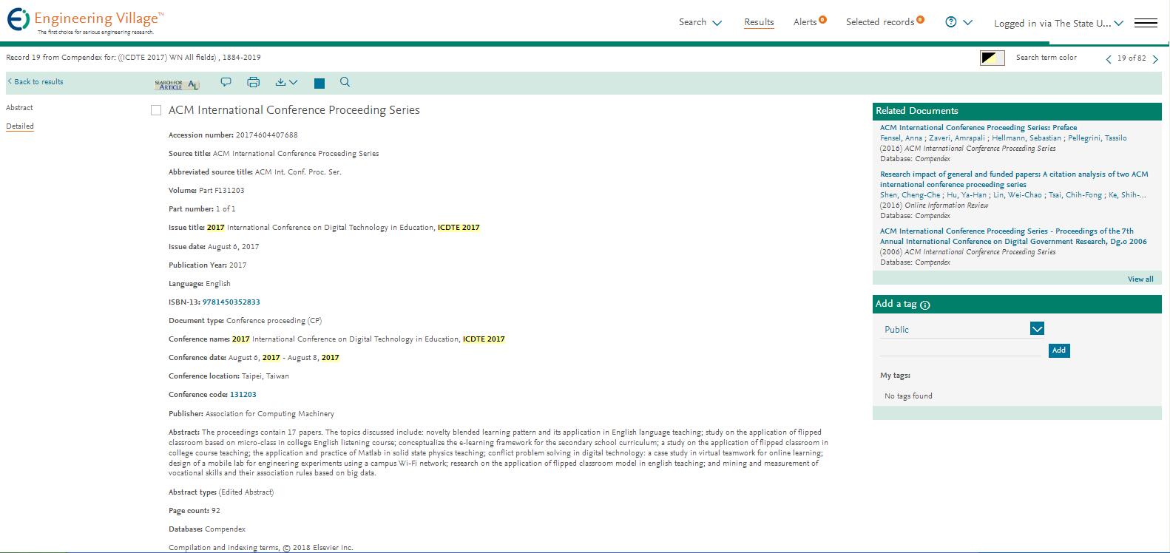Click the Alerts count badge
This screenshot has height=553, width=1170.
click(x=822, y=19)
